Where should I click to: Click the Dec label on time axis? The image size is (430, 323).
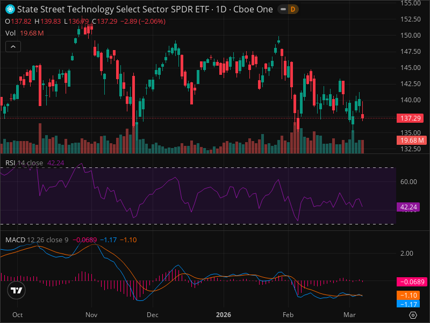click(153, 315)
